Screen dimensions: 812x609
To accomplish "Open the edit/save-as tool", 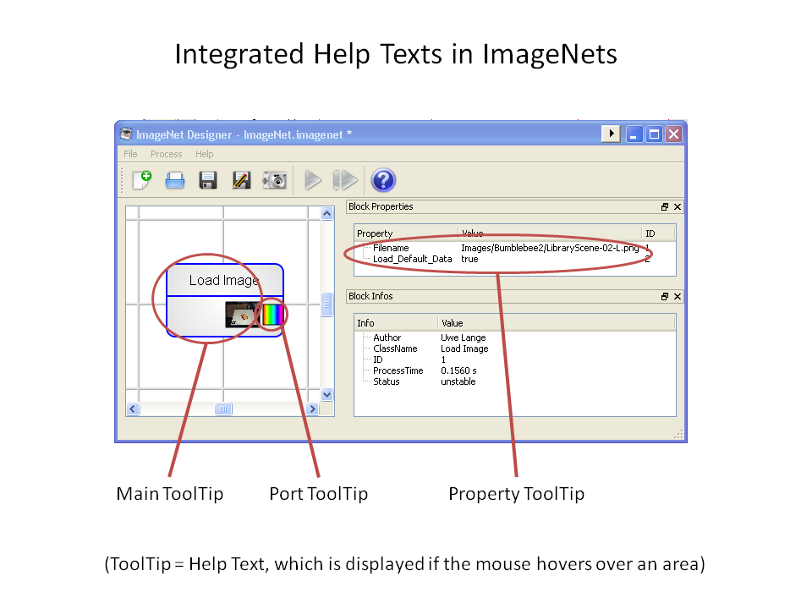I will (x=241, y=179).
